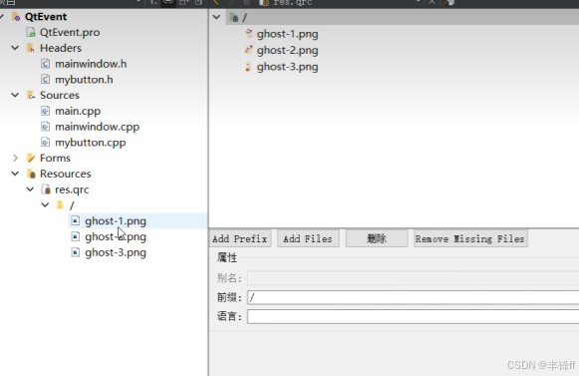Click the 别名 alias input field
This screenshot has width=579, height=376.
coord(414,278)
